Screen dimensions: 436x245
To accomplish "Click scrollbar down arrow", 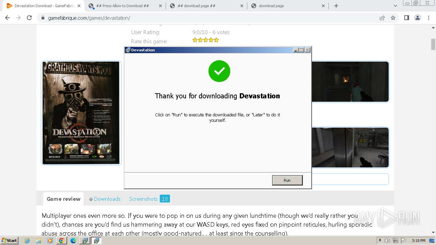I will (433, 233).
